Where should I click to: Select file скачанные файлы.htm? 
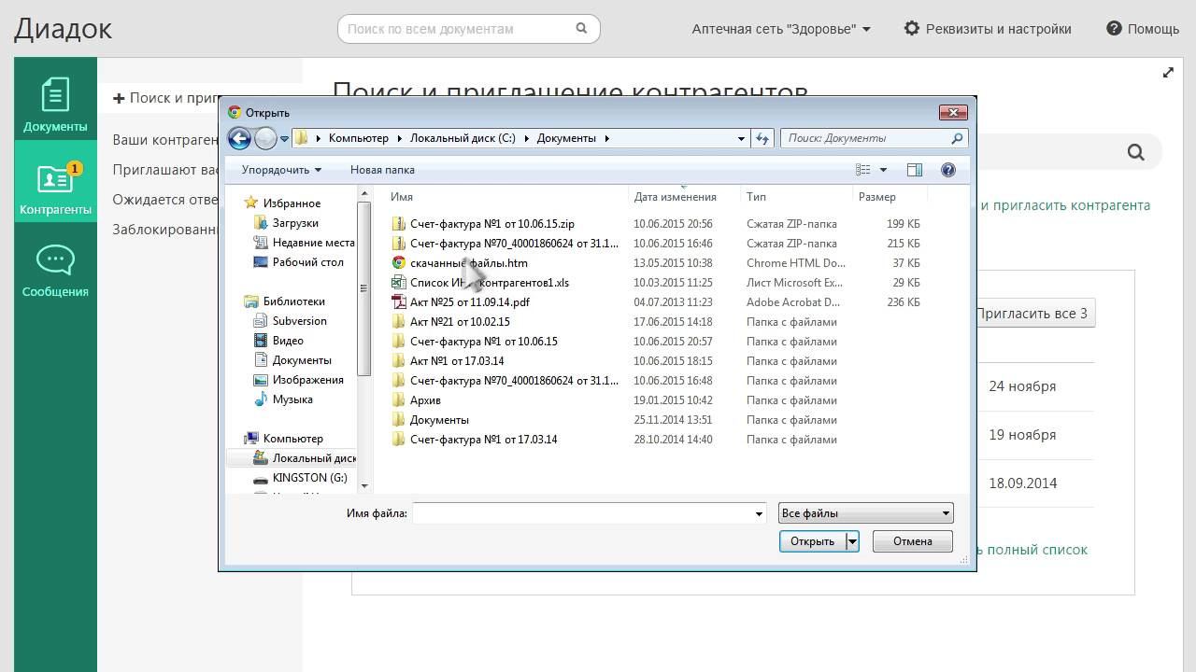[x=460, y=263]
